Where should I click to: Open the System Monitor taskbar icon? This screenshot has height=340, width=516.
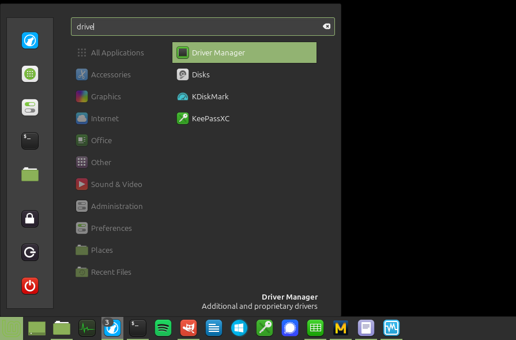coord(87,328)
